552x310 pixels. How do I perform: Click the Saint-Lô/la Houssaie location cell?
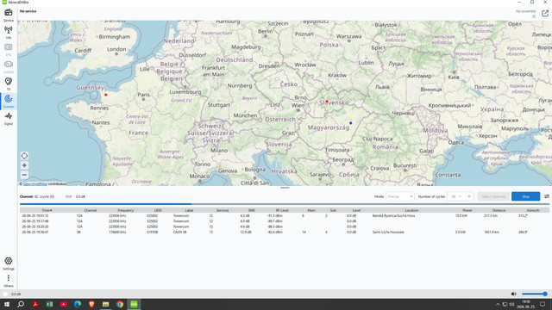[x=388, y=232]
